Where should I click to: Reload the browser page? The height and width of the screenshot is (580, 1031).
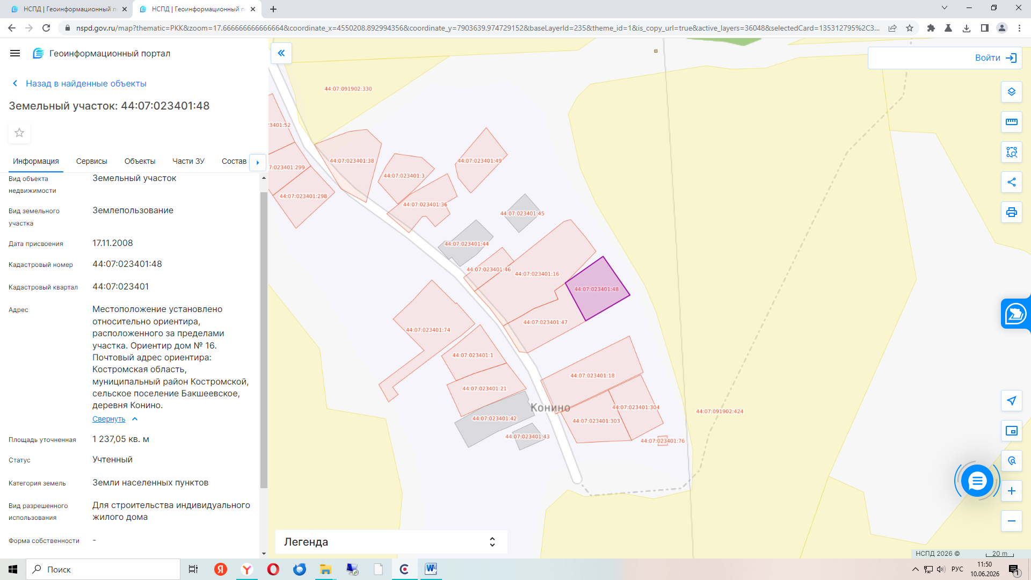point(46,28)
